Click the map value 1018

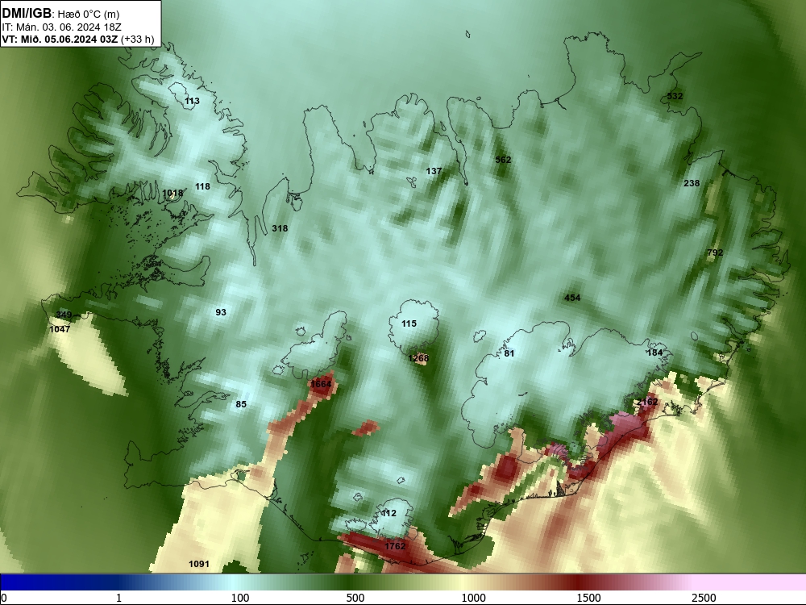click(172, 194)
